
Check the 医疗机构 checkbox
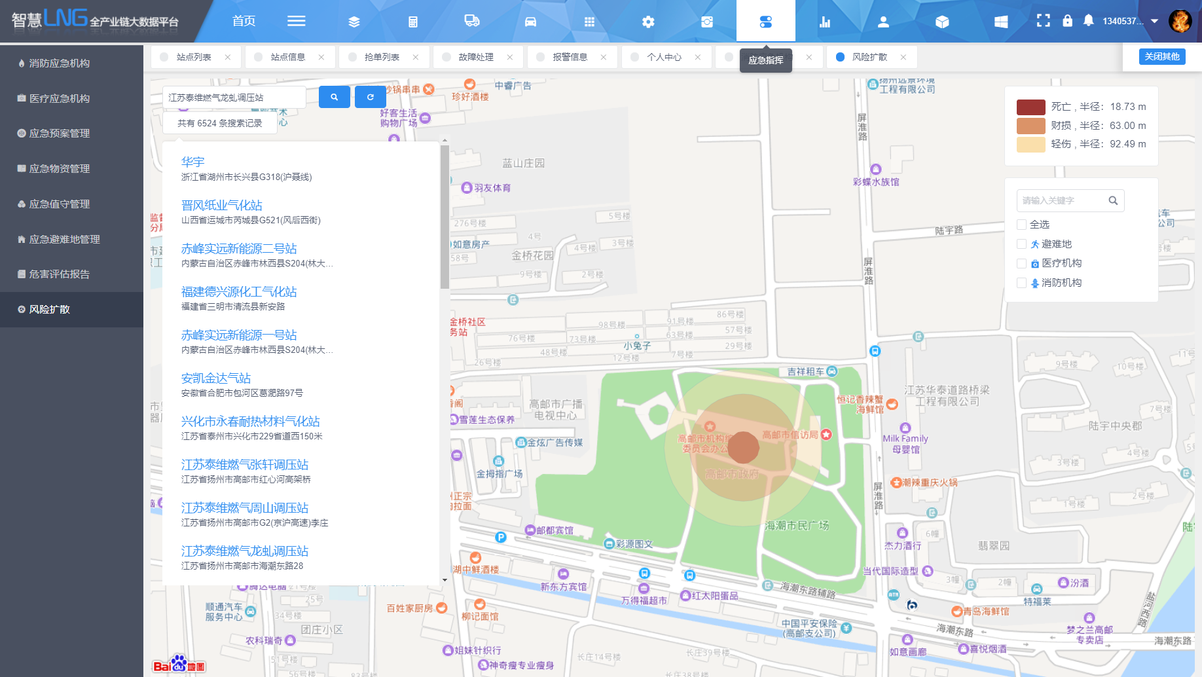pos(1021,263)
